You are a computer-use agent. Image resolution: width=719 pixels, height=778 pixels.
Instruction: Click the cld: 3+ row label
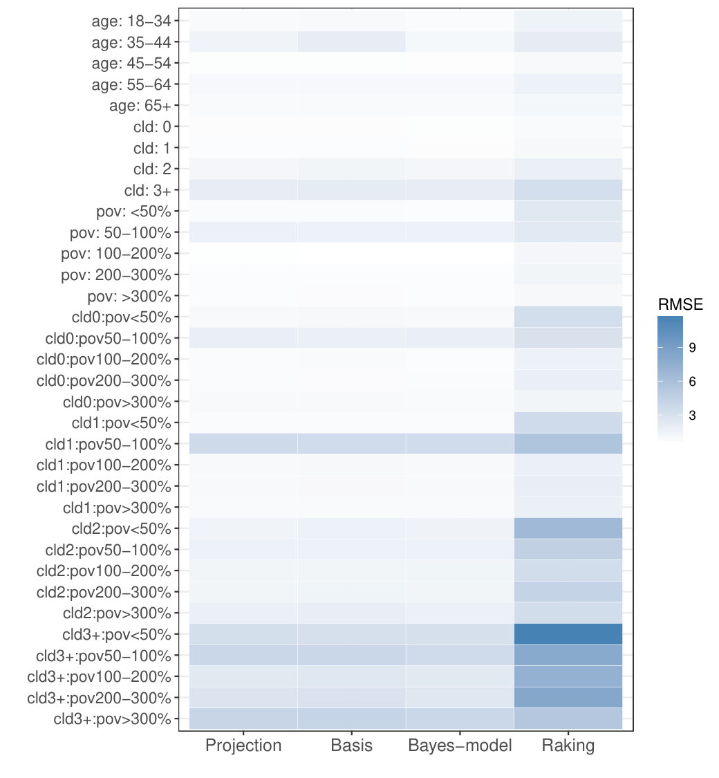click(x=148, y=190)
